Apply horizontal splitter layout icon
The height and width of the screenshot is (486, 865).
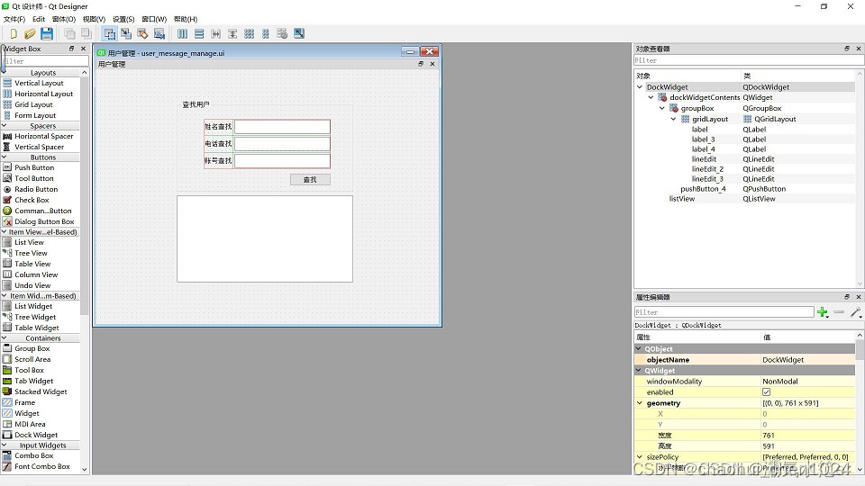[x=215, y=33]
